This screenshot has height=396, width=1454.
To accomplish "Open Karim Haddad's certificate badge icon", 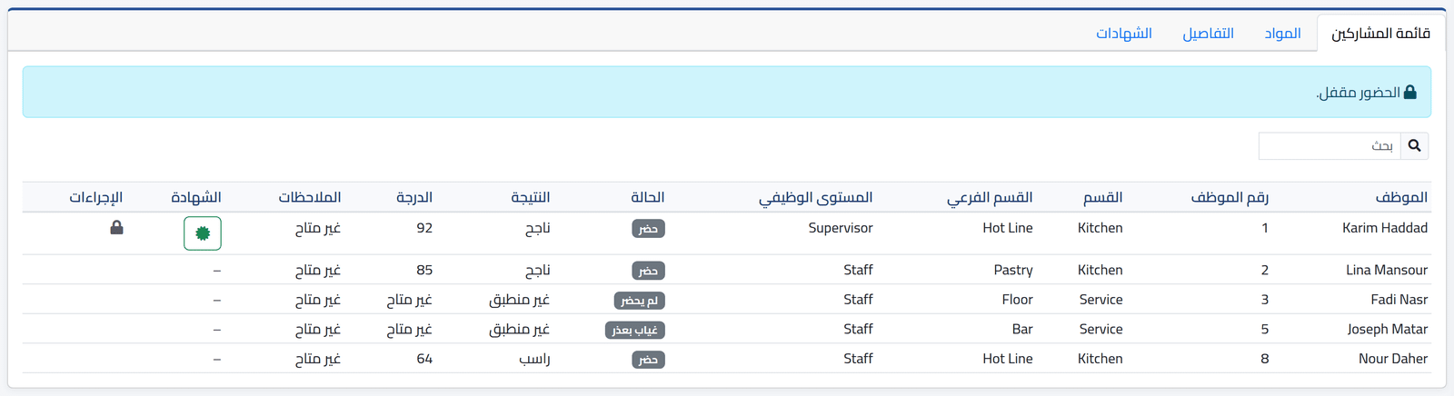I will coord(203,233).
